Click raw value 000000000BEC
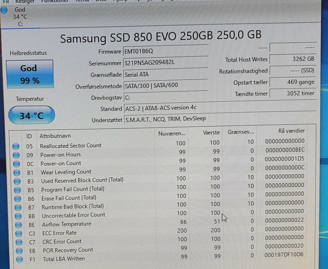Viewport: 328px width, 269px height. [x=285, y=150]
